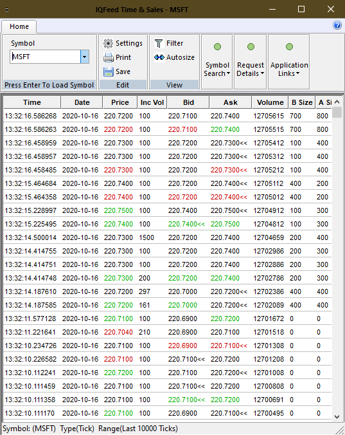Sort by the Price column header
Viewport: 345px width, 435px height.
(120, 102)
